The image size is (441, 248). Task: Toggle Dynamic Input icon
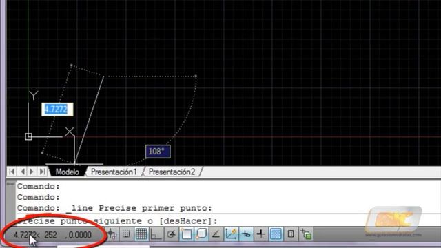point(246,234)
